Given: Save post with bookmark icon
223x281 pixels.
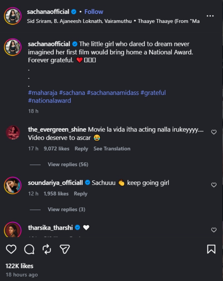Looking at the screenshot, I should point(211,249).
